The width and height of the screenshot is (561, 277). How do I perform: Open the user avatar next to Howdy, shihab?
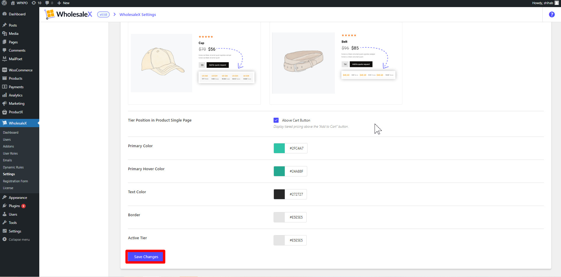(x=557, y=3)
